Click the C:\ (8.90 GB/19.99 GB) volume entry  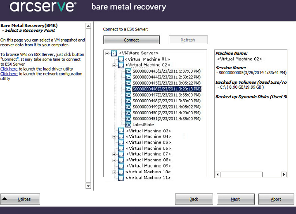pyautogui.click(x=241, y=87)
